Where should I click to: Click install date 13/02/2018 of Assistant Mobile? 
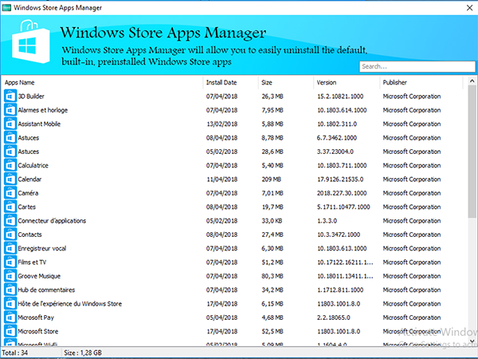click(221, 124)
